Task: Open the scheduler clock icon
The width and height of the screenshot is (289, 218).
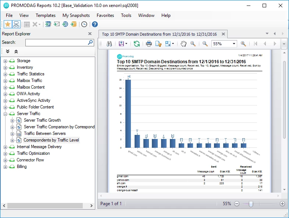Action: [x=84, y=24]
